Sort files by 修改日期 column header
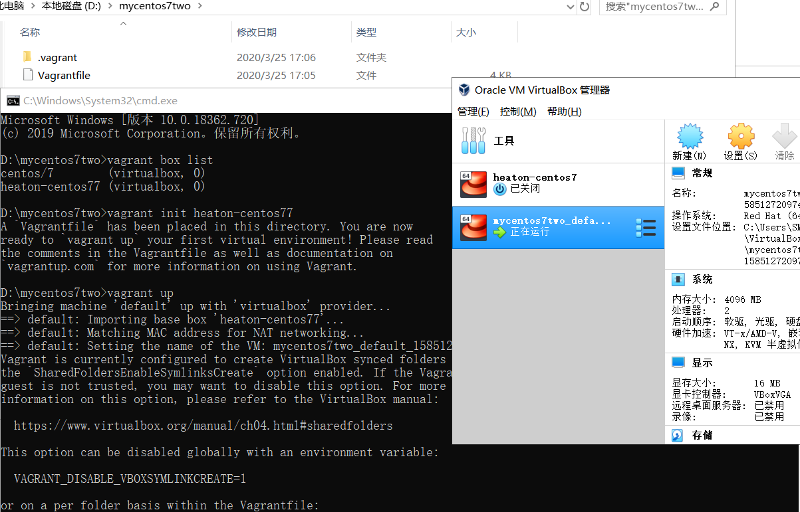Viewport: 800px width, 512px height. coord(257,32)
